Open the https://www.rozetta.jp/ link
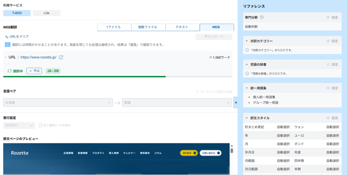This screenshot has height=175, width=347. [38, 57]
